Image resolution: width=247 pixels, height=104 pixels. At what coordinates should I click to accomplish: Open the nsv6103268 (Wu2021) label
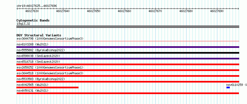[32, 44]
